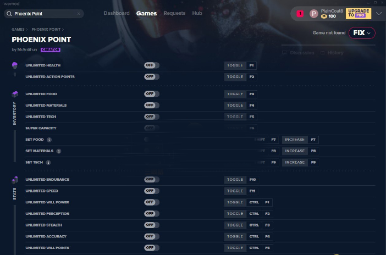This screenshot has height=255, width=386.
Task: Toggle Unlimited Will Points switch
Action: click(x=152, y=248)
